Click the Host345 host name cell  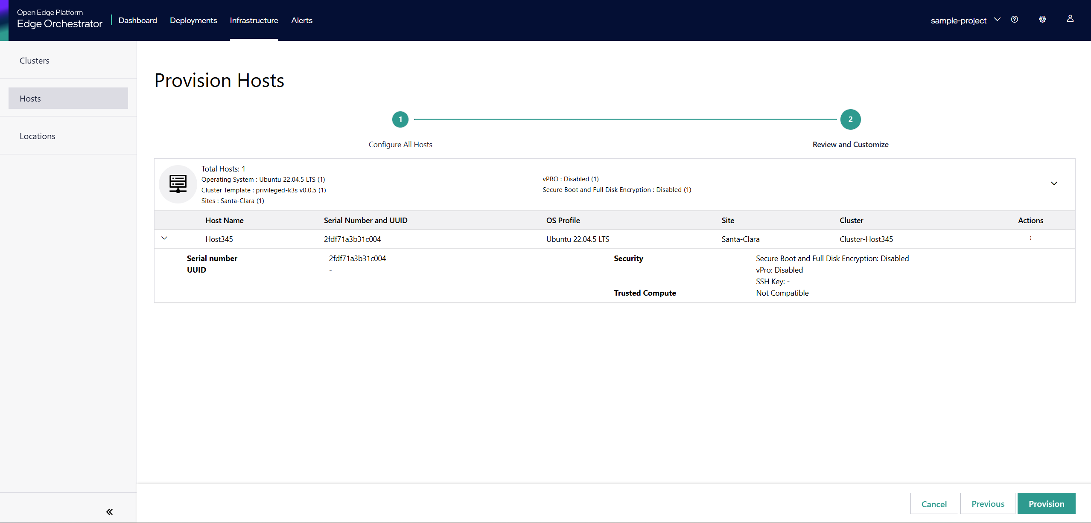pos(219,239)
